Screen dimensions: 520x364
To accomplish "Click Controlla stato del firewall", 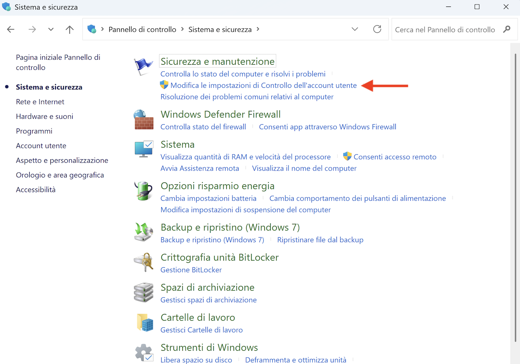I will tap(203, 127).
